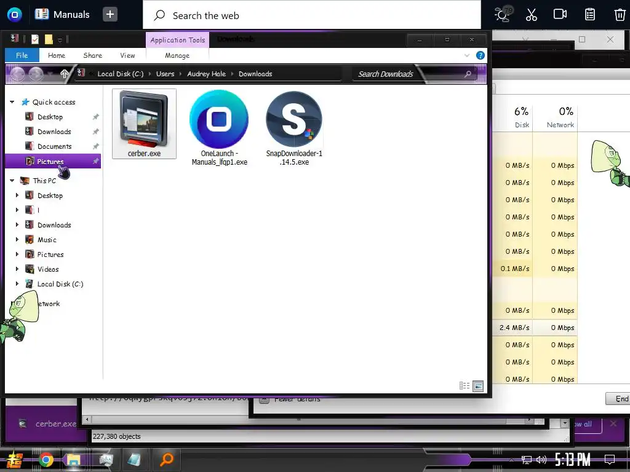Screen dimensions: 630x472
Task: Click Users in the address breadcrumb
Action: [x=165, y=74]
